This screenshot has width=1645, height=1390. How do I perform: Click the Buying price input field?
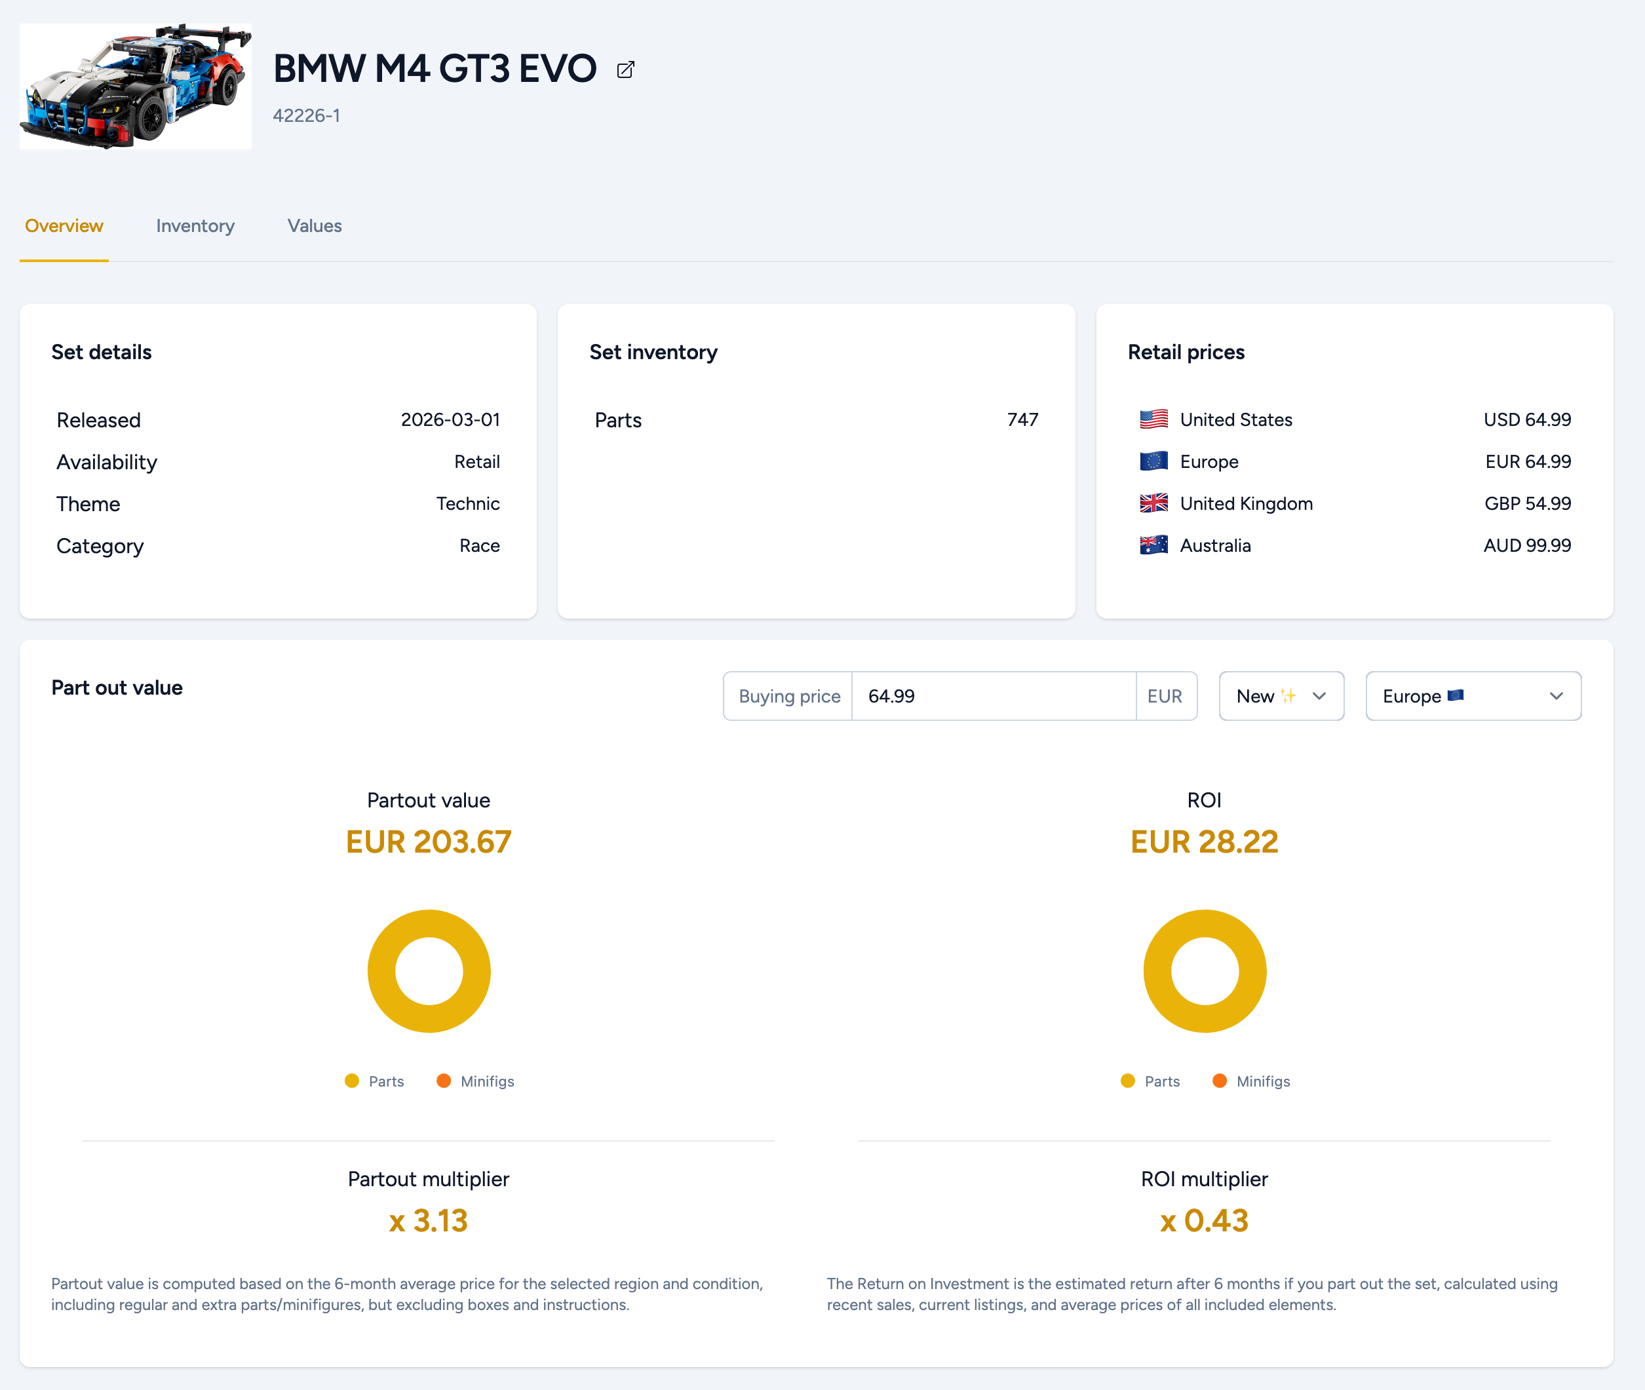pos(993,696)
